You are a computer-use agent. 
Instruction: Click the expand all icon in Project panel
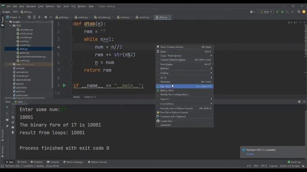pyautogui.click(x=34, y=17)
